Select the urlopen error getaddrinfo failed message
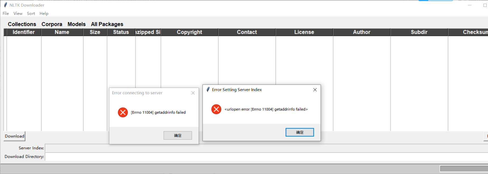488x174 pixels. click(266, 109)
